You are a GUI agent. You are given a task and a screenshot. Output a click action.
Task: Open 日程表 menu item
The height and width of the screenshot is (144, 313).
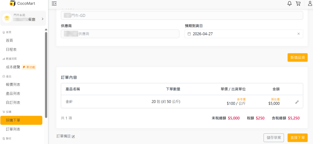[11, 49]
